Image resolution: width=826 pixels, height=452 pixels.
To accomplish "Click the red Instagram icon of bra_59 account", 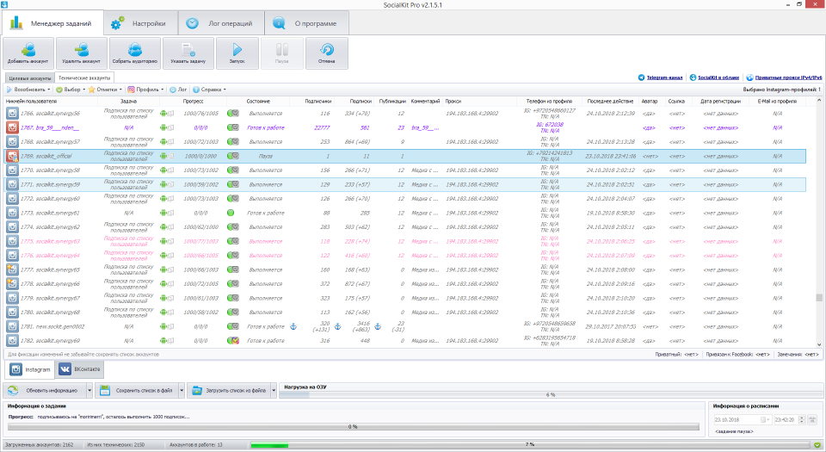I will 12,127.
